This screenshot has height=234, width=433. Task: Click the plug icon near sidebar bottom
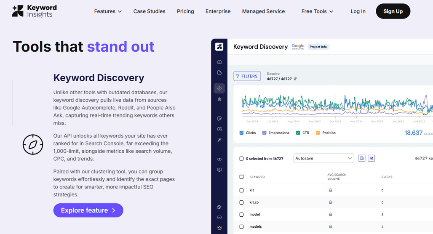219,207
